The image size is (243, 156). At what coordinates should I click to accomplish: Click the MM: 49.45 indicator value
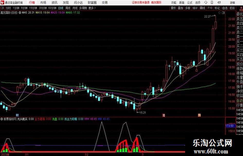(x=104, y=119)
